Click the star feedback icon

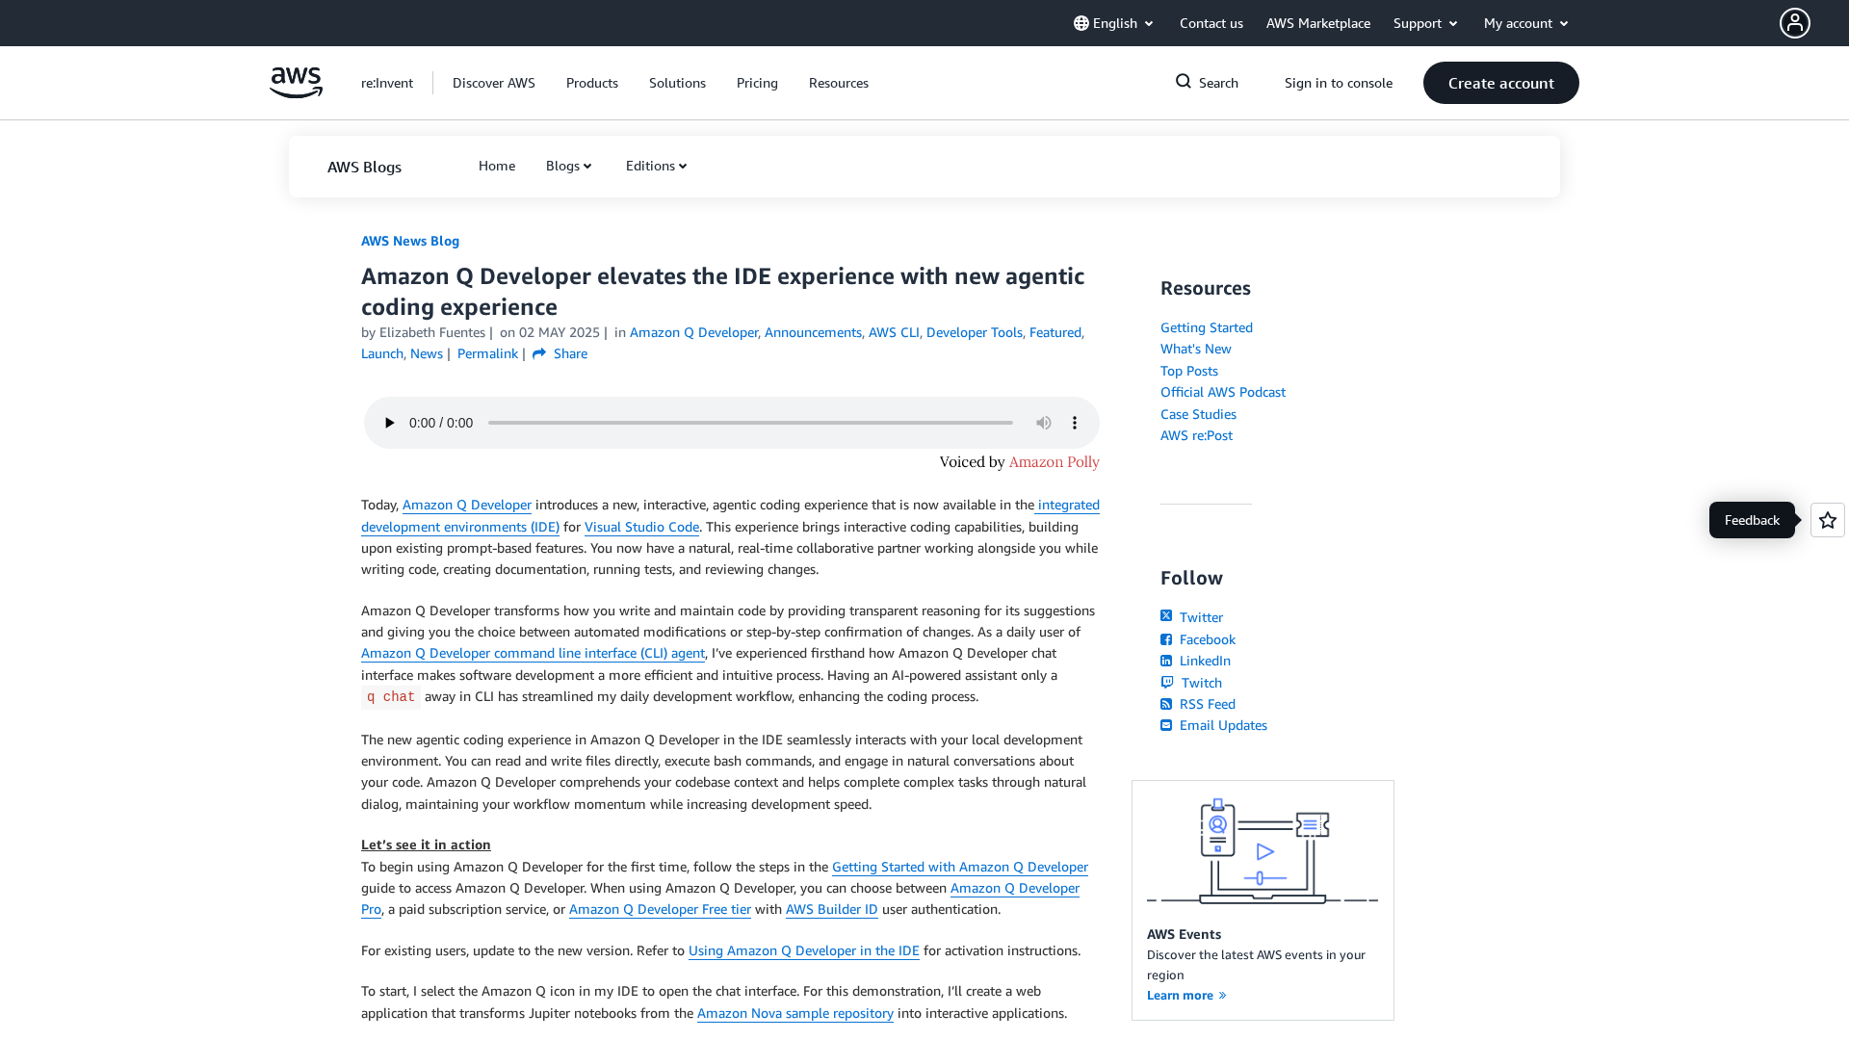[x=1827, y=520]
